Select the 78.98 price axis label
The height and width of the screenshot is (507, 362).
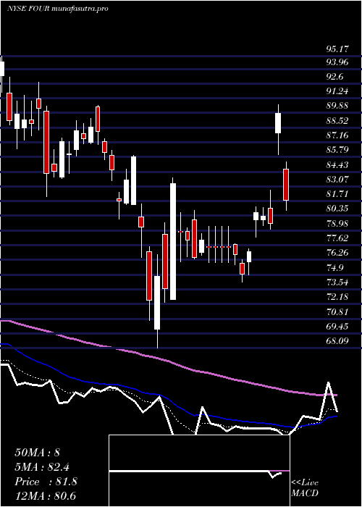337,223
